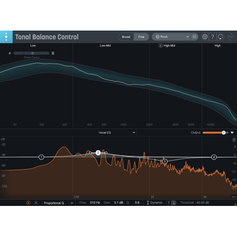The height and width of the screenshot is (237, 237).
Task: Switch view to Fine
Action: [141, 37]
